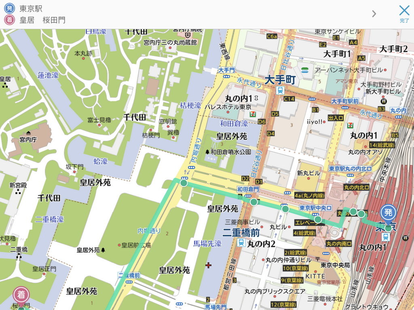Tap the 4a(丸ノ内線) exit label
414x310 pixels.
pos(309,196)
